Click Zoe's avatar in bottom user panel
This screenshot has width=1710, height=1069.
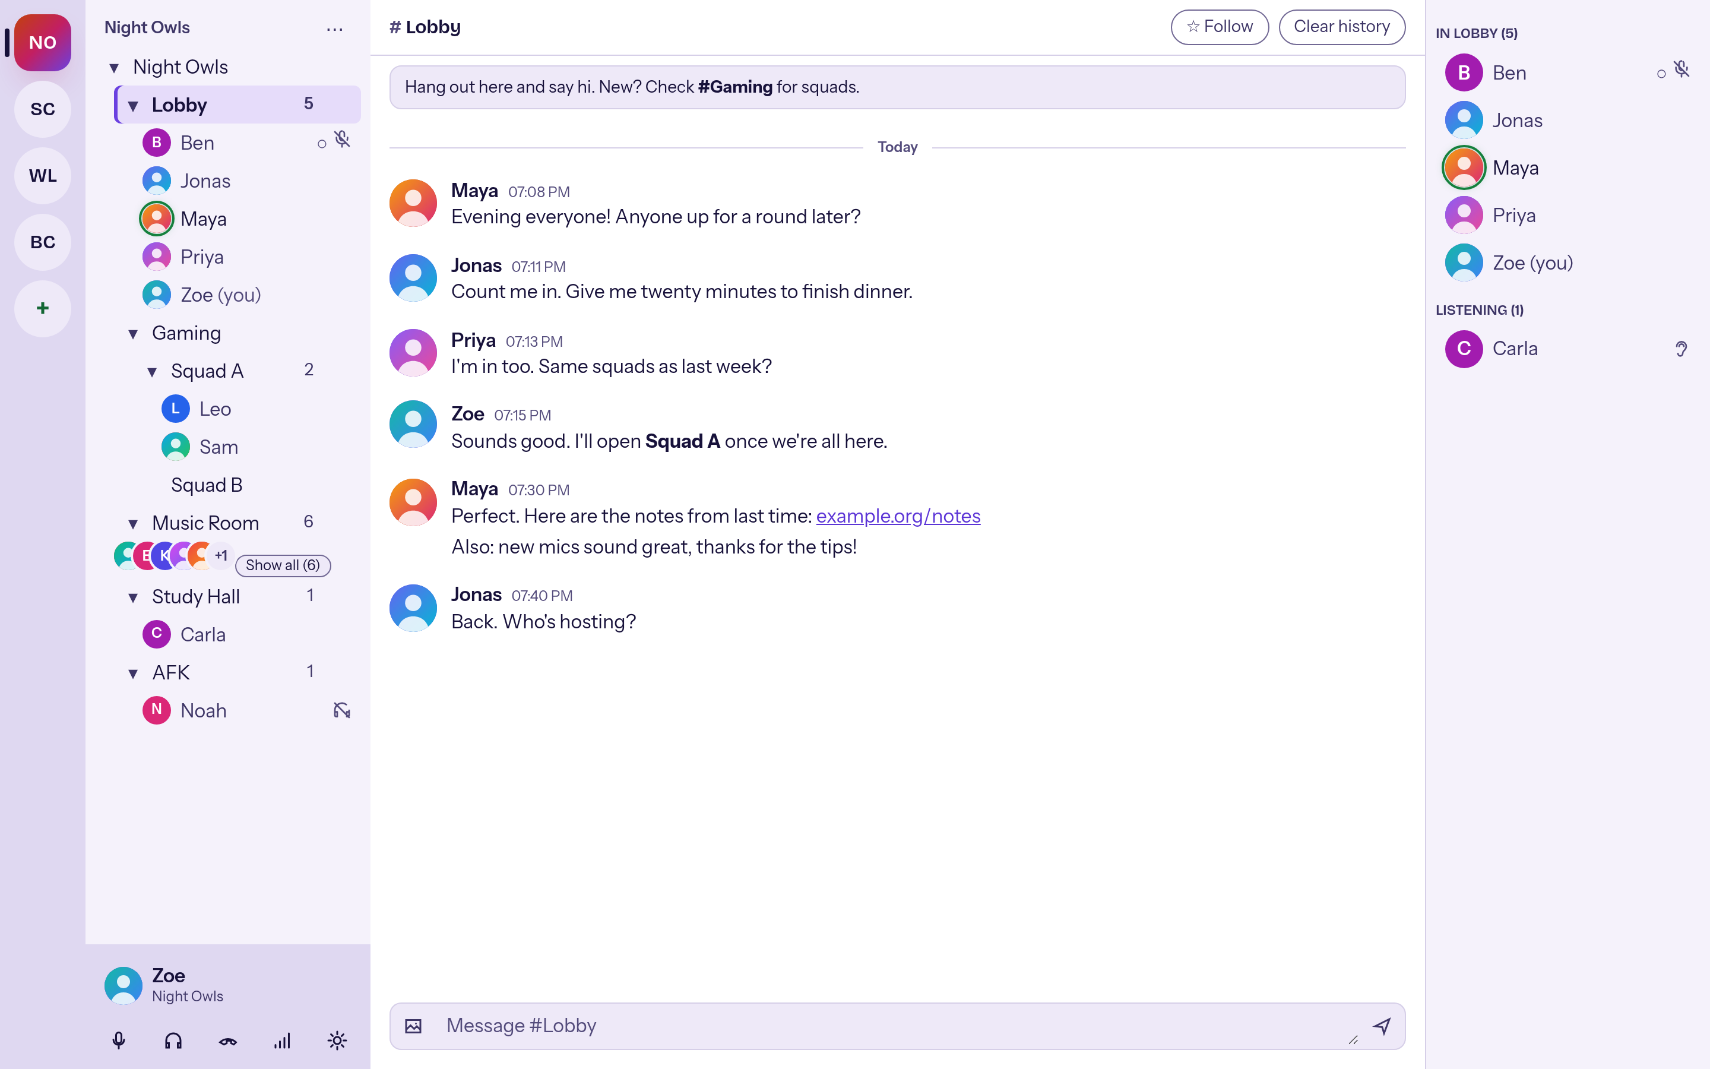tap(123, 986)
